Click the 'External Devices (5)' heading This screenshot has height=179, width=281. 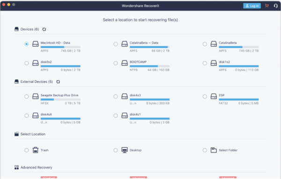point(37,82)
